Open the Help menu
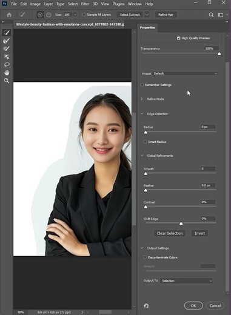The width and height of the screenshot is (231, 315). tap(149, 4)
